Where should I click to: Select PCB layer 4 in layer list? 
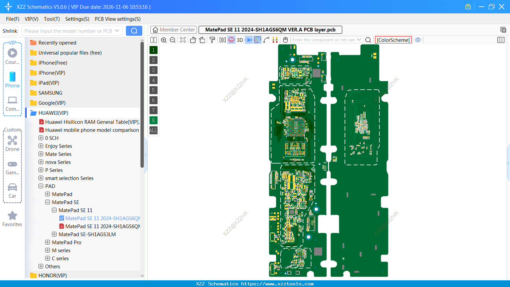(153, 80)
